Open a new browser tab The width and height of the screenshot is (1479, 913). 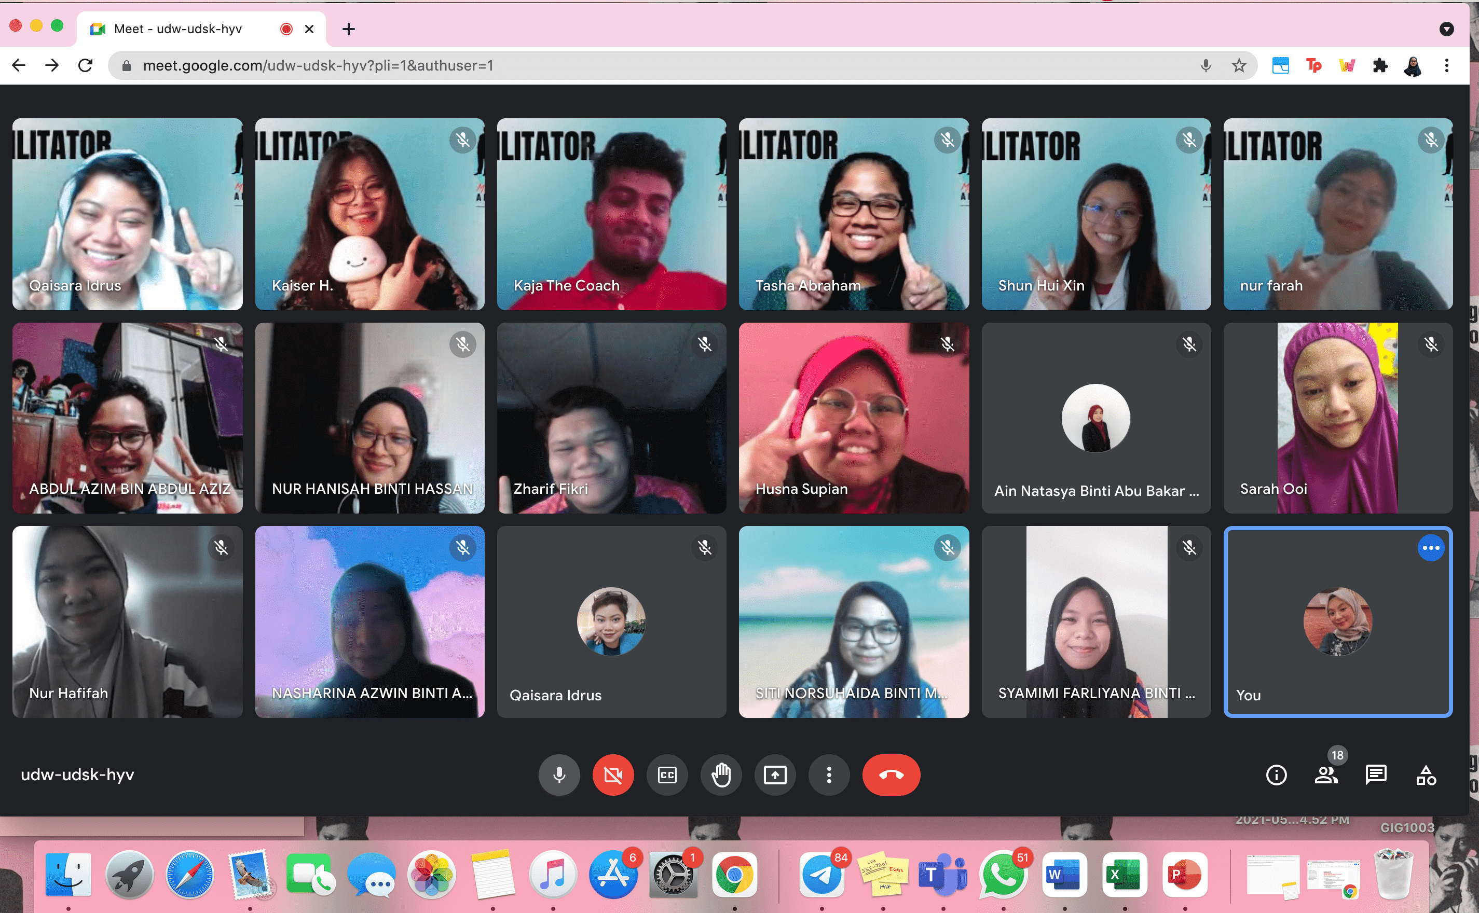click(348, 29)
